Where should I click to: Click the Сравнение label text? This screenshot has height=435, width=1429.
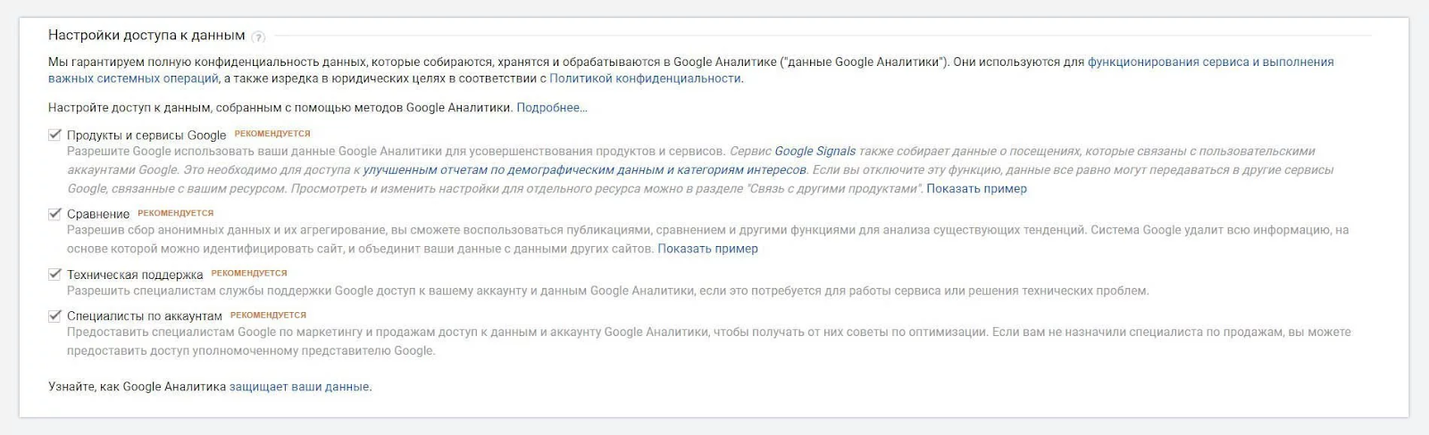click(98, 214)
